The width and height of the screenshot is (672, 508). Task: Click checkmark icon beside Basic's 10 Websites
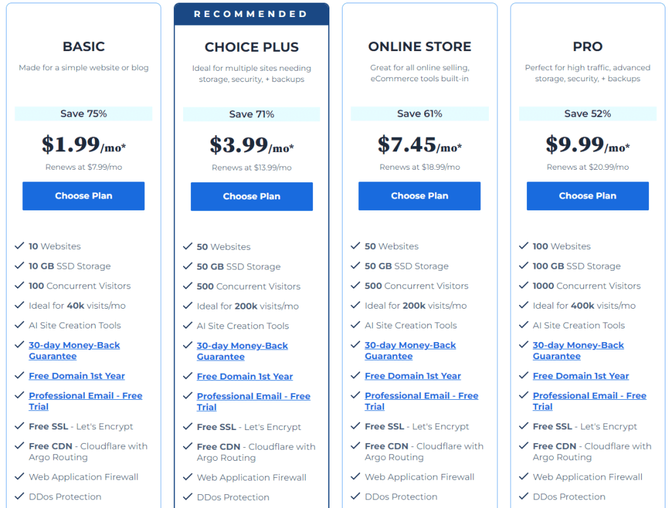tap(20, 246)
